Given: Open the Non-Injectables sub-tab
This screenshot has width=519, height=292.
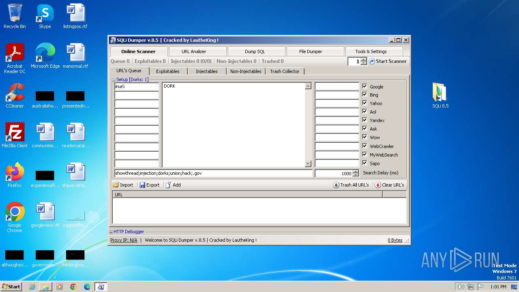Looking at the screenshot, I should click(x=246, y=71).
